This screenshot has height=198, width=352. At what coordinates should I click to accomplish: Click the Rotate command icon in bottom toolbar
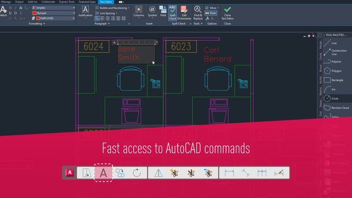click(136, 173)
